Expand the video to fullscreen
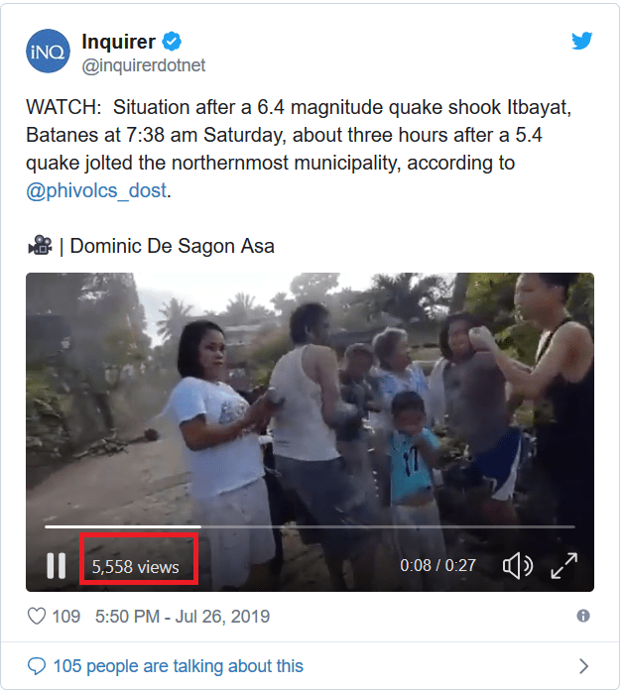This screenshot has height=690, width=625. click(563, 566)
